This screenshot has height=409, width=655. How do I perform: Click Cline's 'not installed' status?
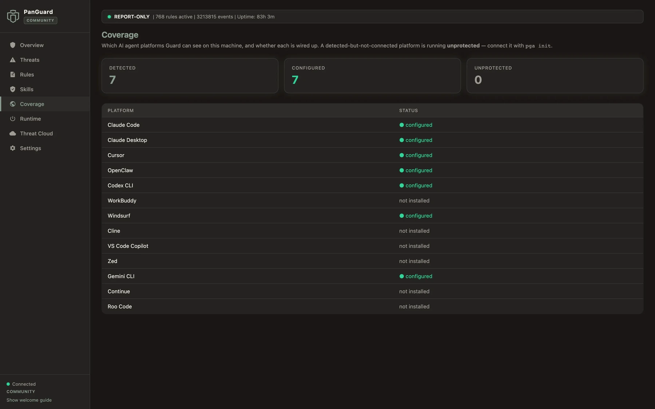[x=414, y=231]
